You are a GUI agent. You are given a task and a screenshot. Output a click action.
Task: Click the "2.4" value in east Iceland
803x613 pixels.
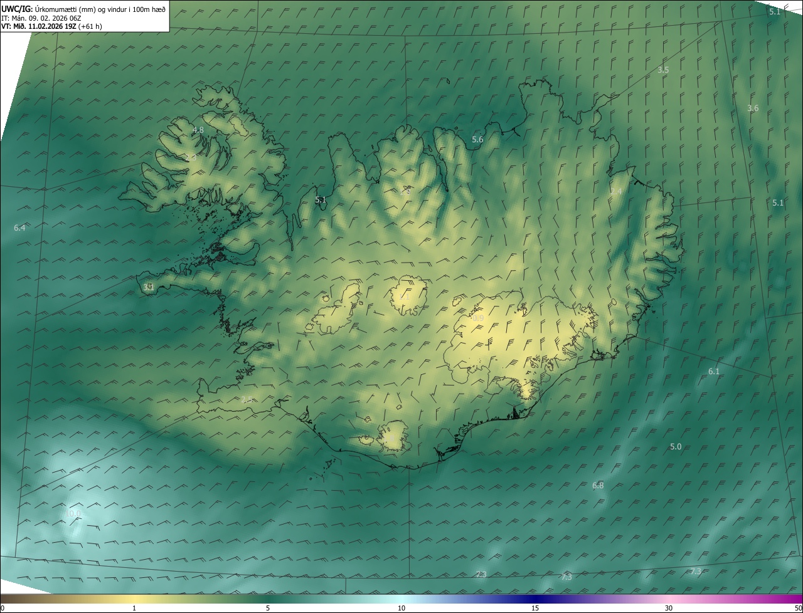616,192
